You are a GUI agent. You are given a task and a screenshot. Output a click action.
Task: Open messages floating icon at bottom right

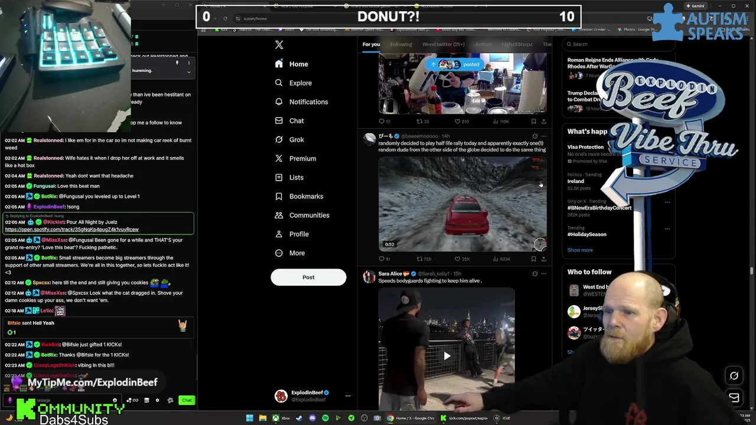(x=734, y=397)
